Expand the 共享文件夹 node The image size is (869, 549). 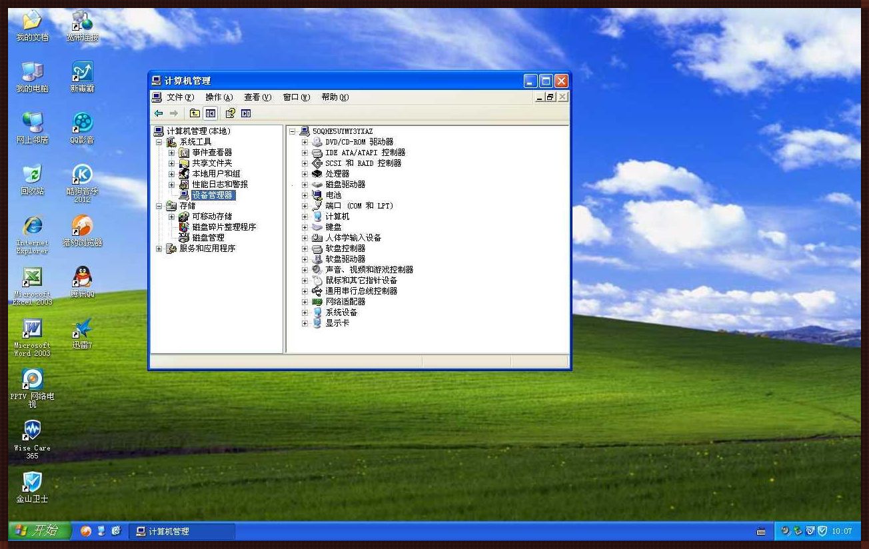[171, 163]
